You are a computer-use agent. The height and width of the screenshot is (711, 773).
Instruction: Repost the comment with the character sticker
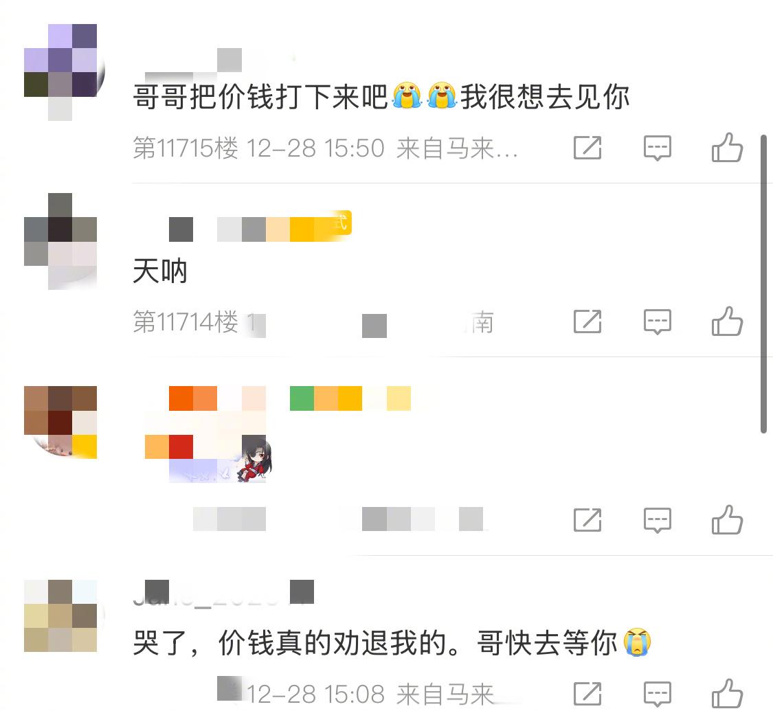pos(587,519)
